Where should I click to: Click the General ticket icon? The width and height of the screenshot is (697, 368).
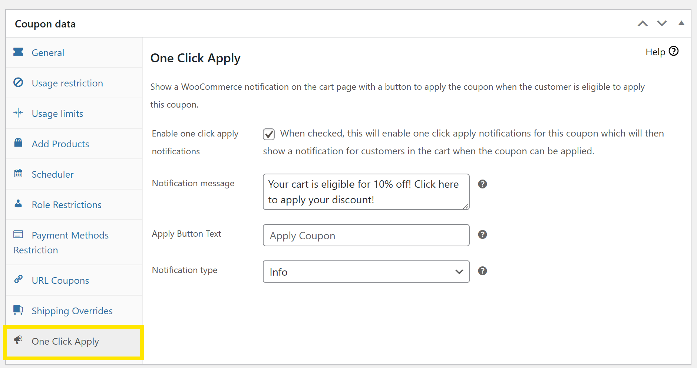(x=18, y=52)
